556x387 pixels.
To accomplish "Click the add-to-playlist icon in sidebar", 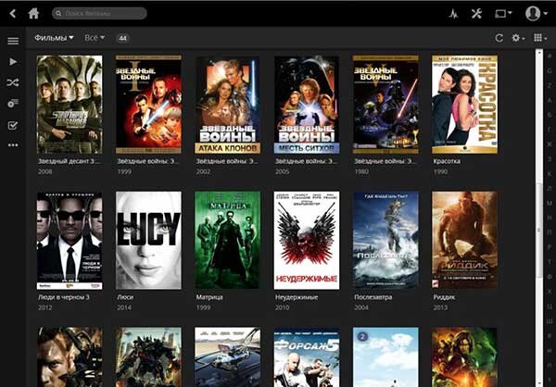I will 13,104.
